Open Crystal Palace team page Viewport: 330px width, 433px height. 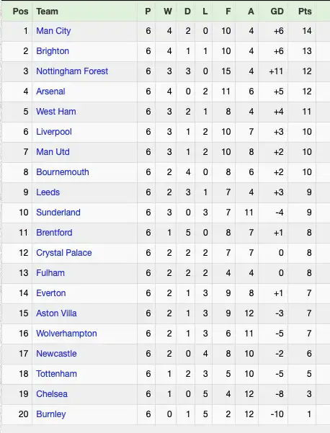pyautogui.click(x=64, y=252)
